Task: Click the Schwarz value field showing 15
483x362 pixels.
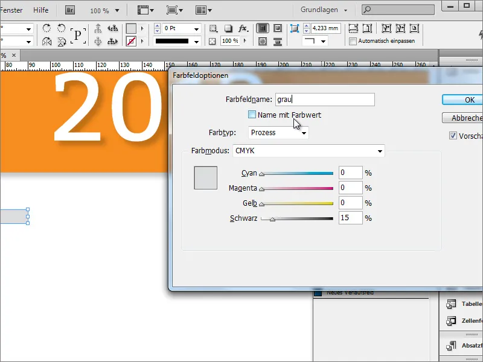Action: coord(351,218)
